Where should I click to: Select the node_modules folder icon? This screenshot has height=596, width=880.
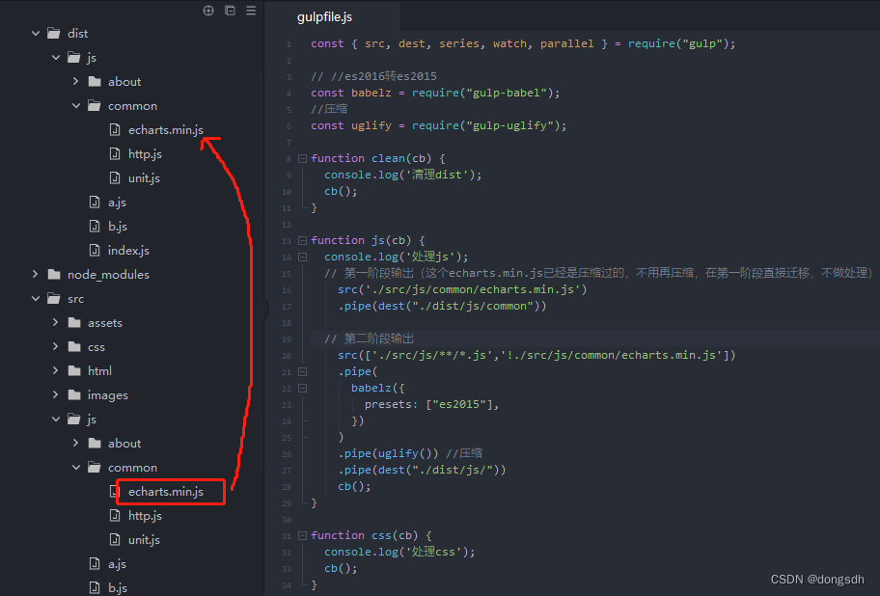(53, 274)
